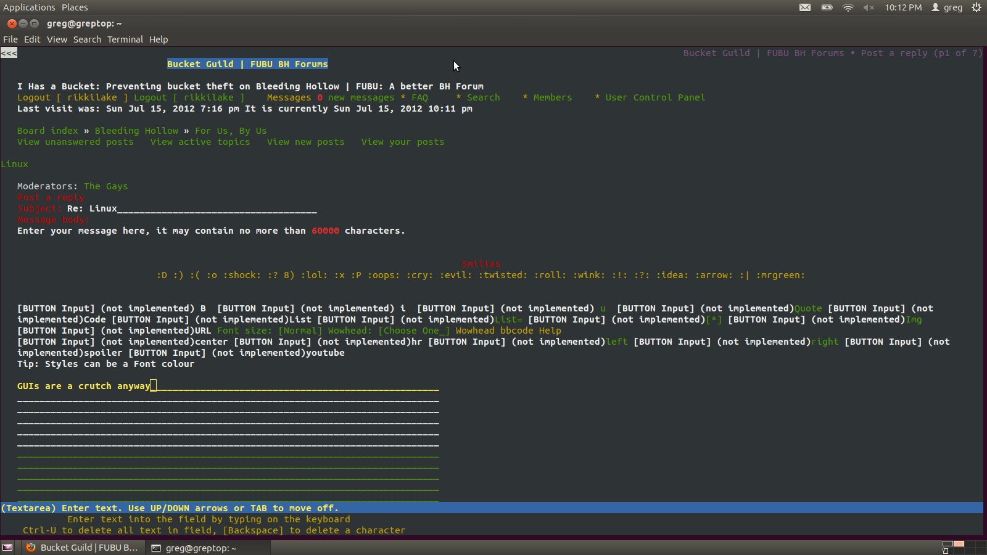
Task: Open the Linux topic link
Action: point(14,164)
